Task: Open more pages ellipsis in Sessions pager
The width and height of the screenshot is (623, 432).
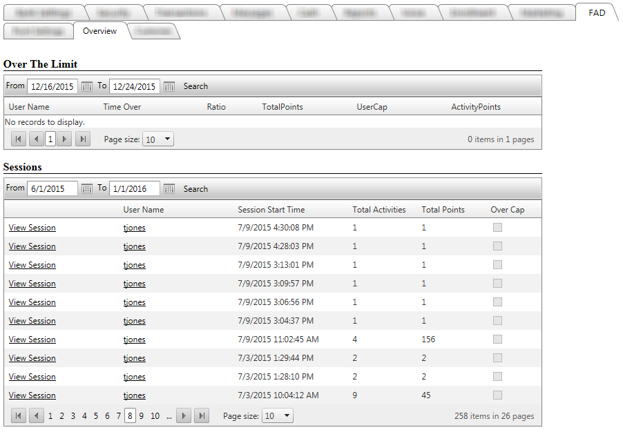Action: coord(169,416)
